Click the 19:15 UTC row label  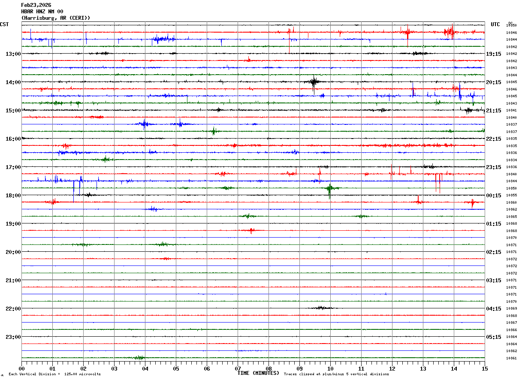[494, 54]
